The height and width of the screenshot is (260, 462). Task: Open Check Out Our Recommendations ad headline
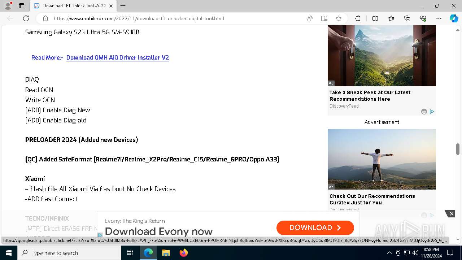pyautogui.click(x=372, y=199)
